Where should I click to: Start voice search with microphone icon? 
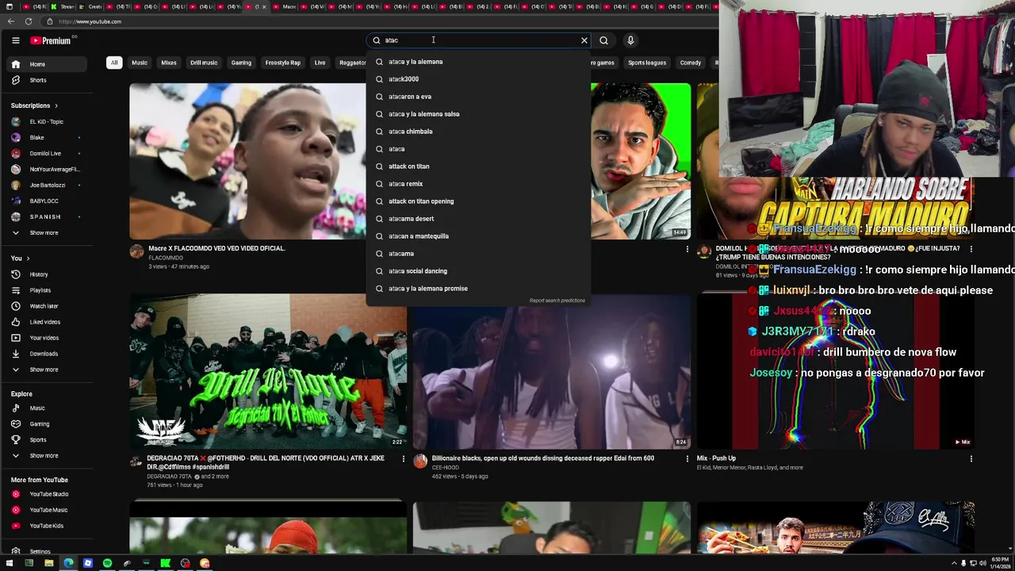(x=630, y=40)
